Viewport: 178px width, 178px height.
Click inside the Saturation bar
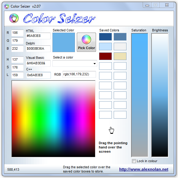[x=140, y=95]
